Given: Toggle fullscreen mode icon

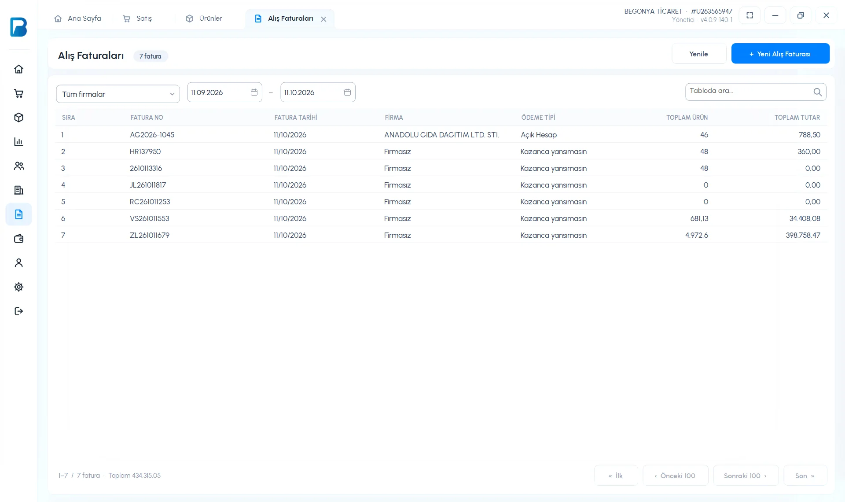Looking at the screenshot, I should tap(749, 15).
